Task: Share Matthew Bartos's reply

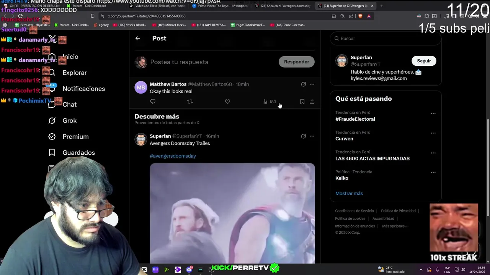Action: 312,101
